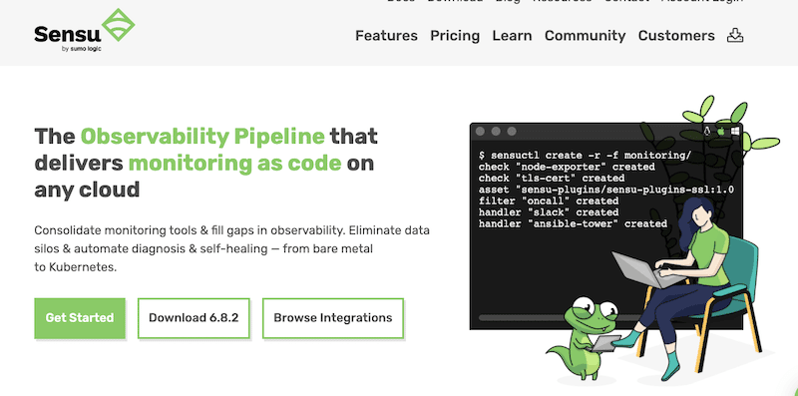
Task: Select the Windows icon on terminal
Action: 735,132
